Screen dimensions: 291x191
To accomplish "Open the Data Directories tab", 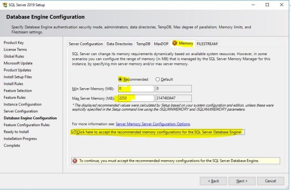I will pyautogui.click(x=119, y=44).
